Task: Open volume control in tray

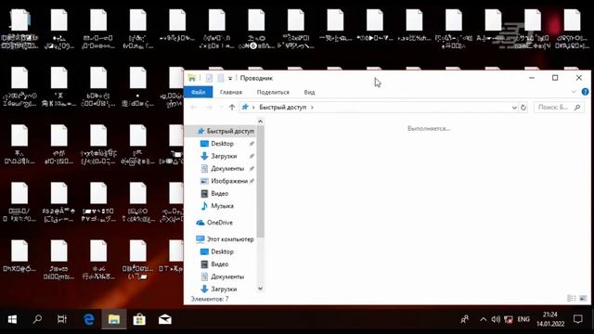Action: pyautogui.click(x=496, y=319)
